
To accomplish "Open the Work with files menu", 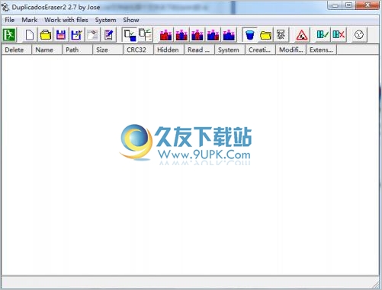I will (x=66, y=20).
